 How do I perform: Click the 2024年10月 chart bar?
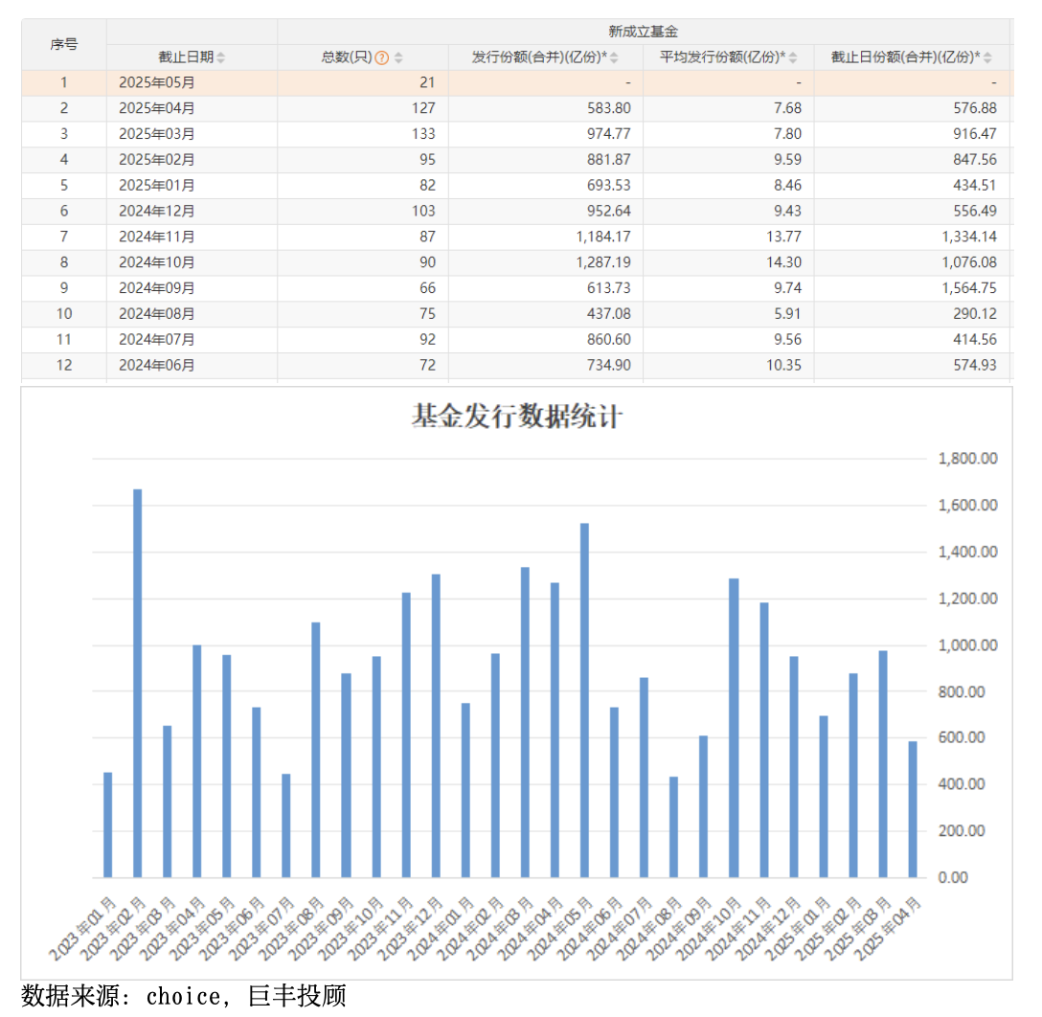734,728
